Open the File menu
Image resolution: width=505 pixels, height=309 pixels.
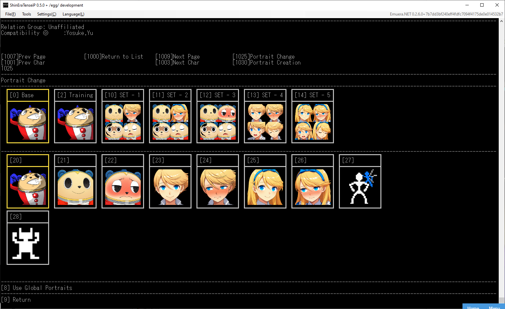coord(11,14)
